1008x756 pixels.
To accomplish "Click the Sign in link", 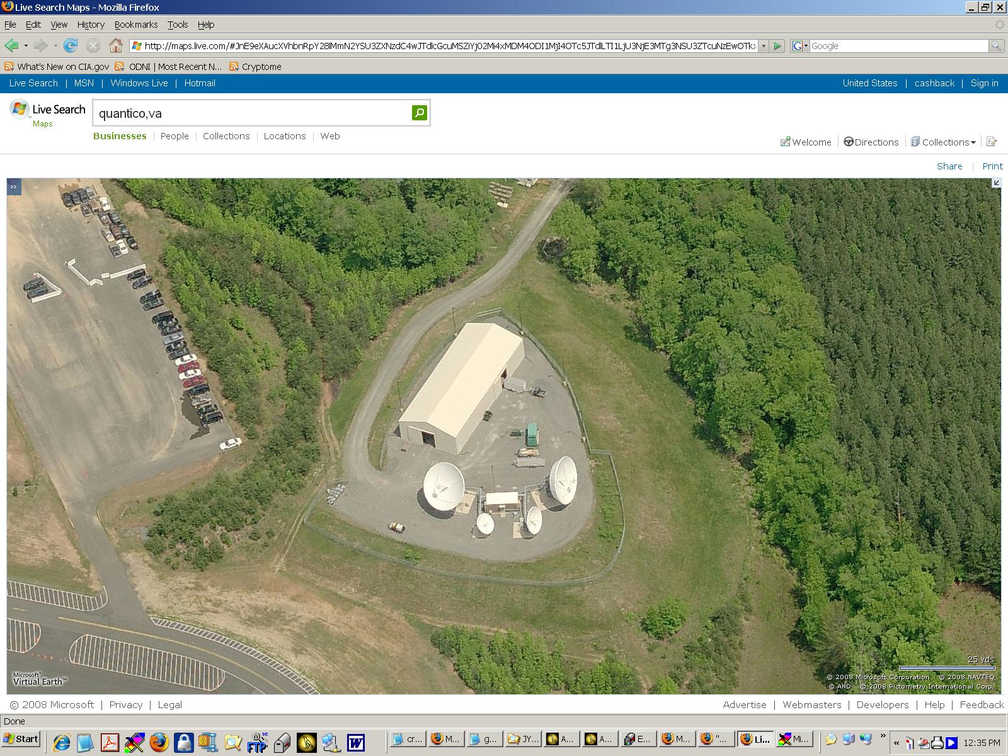I will (x=984, y=83).
